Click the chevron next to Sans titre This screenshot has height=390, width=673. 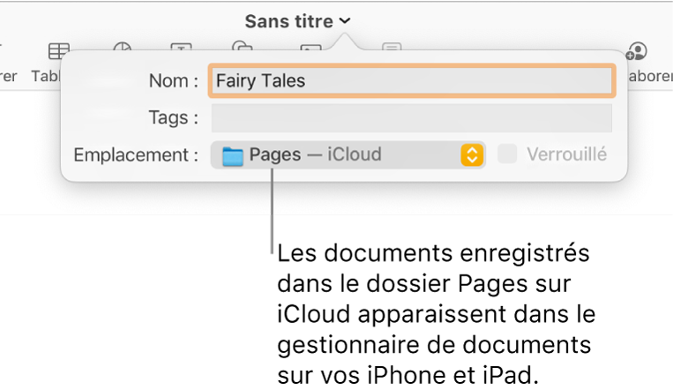(x=345, y=20)
